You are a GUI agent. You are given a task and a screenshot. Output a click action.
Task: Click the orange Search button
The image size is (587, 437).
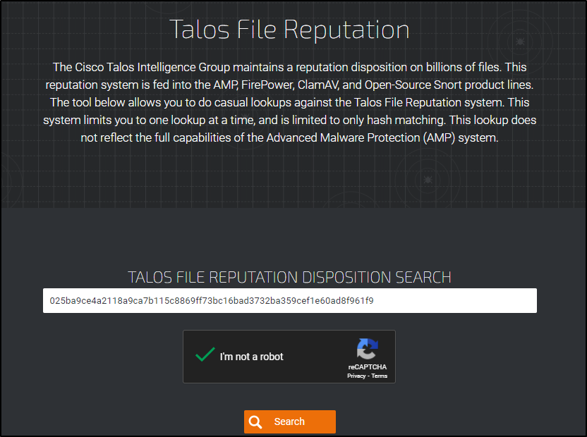click(x=290, y=421)
